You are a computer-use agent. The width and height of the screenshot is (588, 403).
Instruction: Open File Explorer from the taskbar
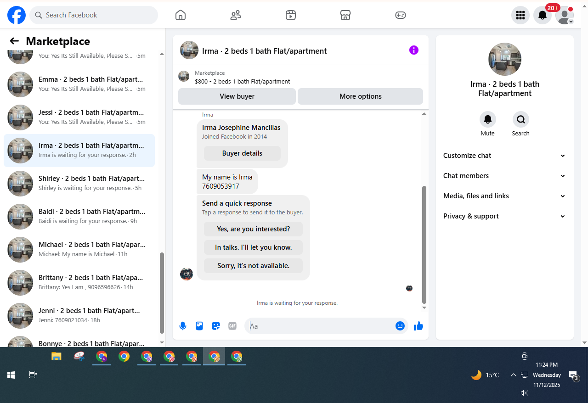pyautogui.click(x=56, y=356)
